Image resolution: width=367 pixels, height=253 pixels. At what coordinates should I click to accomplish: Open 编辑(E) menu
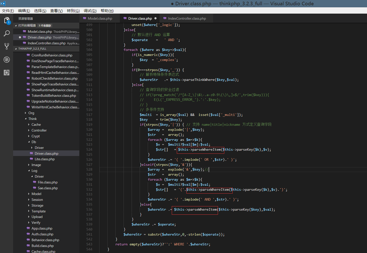point(24,11)
